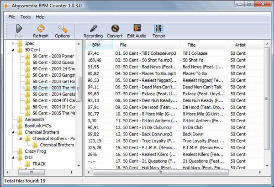The width and height of the screenshot is (274, 187).
Task: Select 50 Cent - 2004 Gansta folder
Action: [54, 94]
